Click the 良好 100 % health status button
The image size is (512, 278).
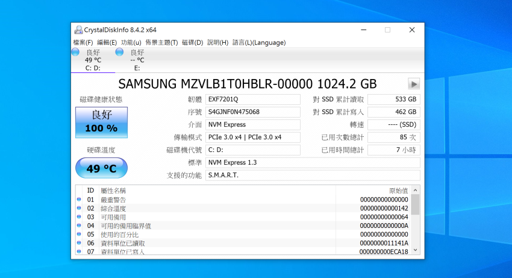[102, 122]
